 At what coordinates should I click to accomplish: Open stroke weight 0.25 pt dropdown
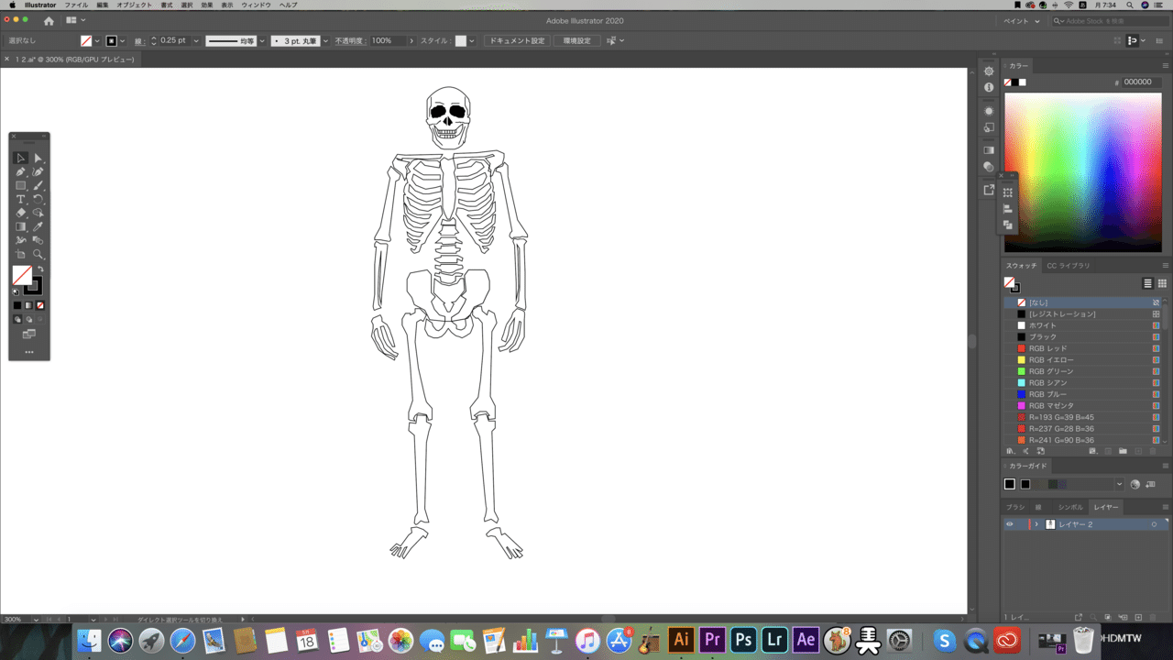(196, 41)
